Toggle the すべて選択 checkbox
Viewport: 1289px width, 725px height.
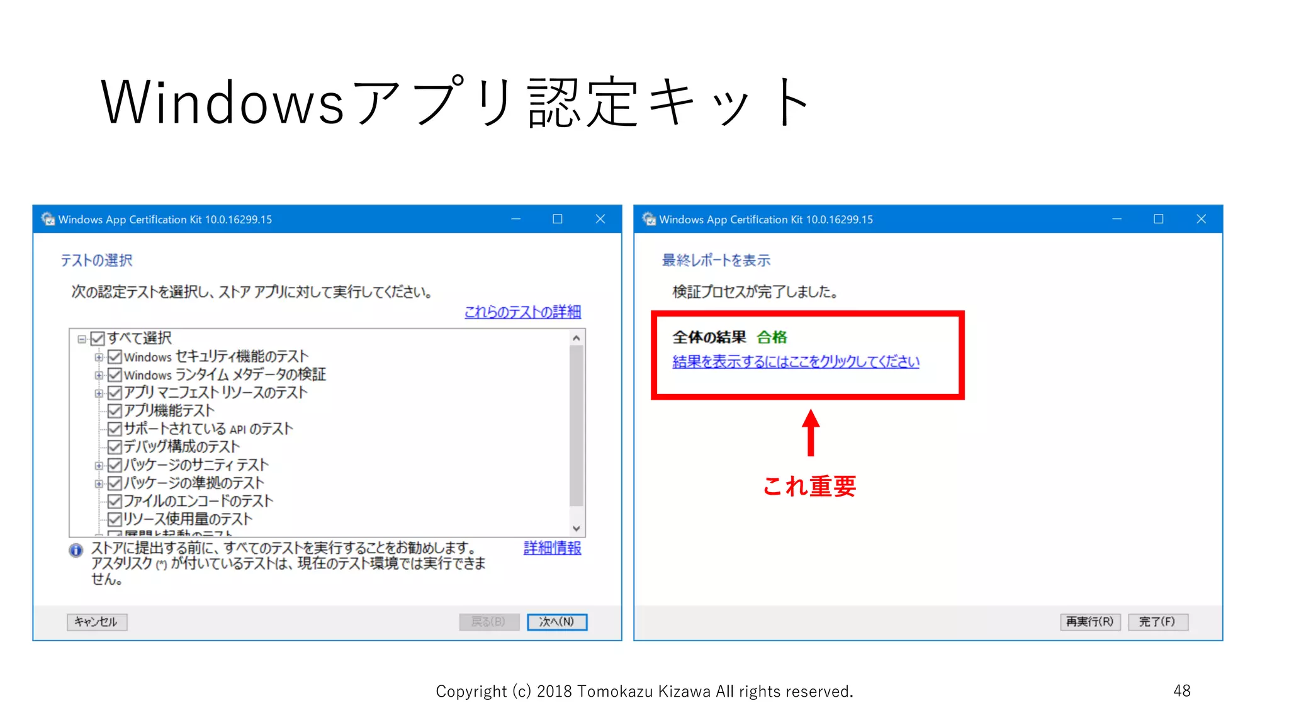click(x=98, y=339)
